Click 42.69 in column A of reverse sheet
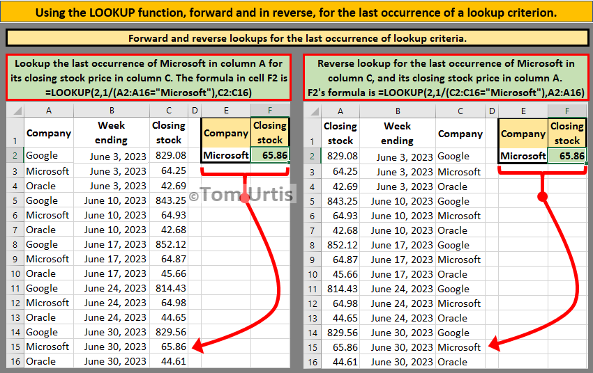The image size is (593, 373). 340,186
